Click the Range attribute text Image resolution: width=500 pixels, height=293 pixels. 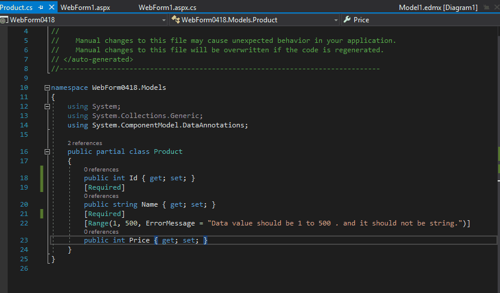98,223
